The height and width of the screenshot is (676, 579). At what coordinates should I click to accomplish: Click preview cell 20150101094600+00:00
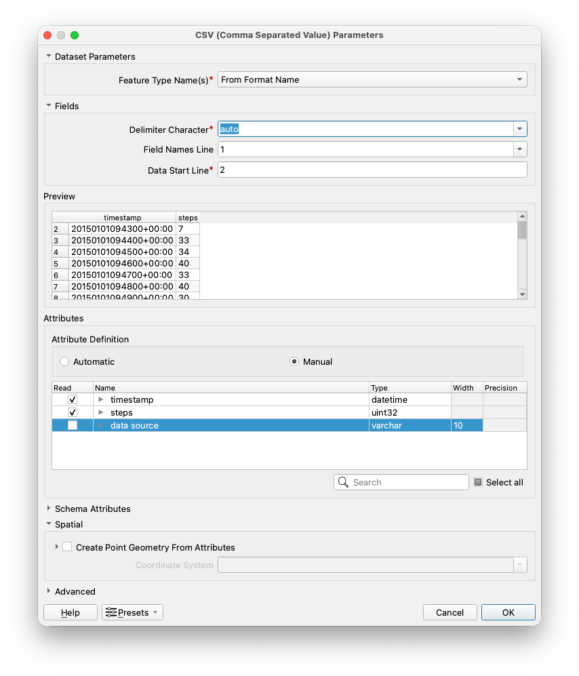click(x=122, y=263)
